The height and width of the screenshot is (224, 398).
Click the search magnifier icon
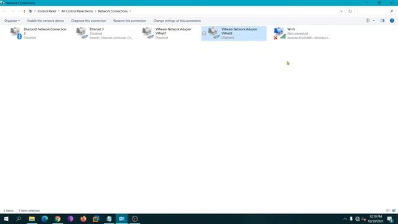coord(392,11)
